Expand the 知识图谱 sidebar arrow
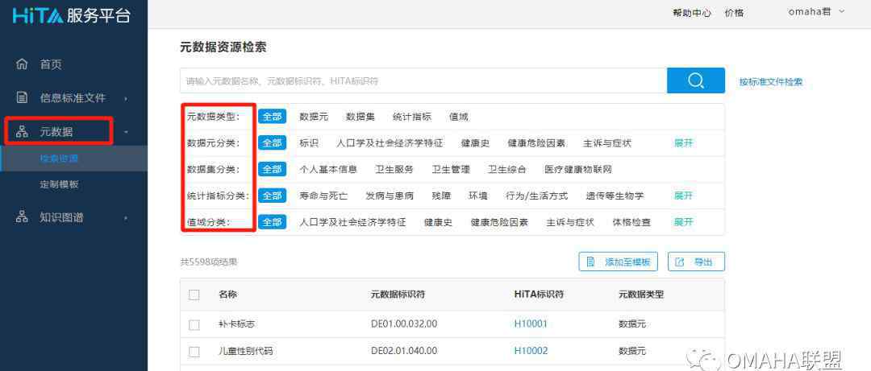871x371 pixels. (x=126, y=217)
